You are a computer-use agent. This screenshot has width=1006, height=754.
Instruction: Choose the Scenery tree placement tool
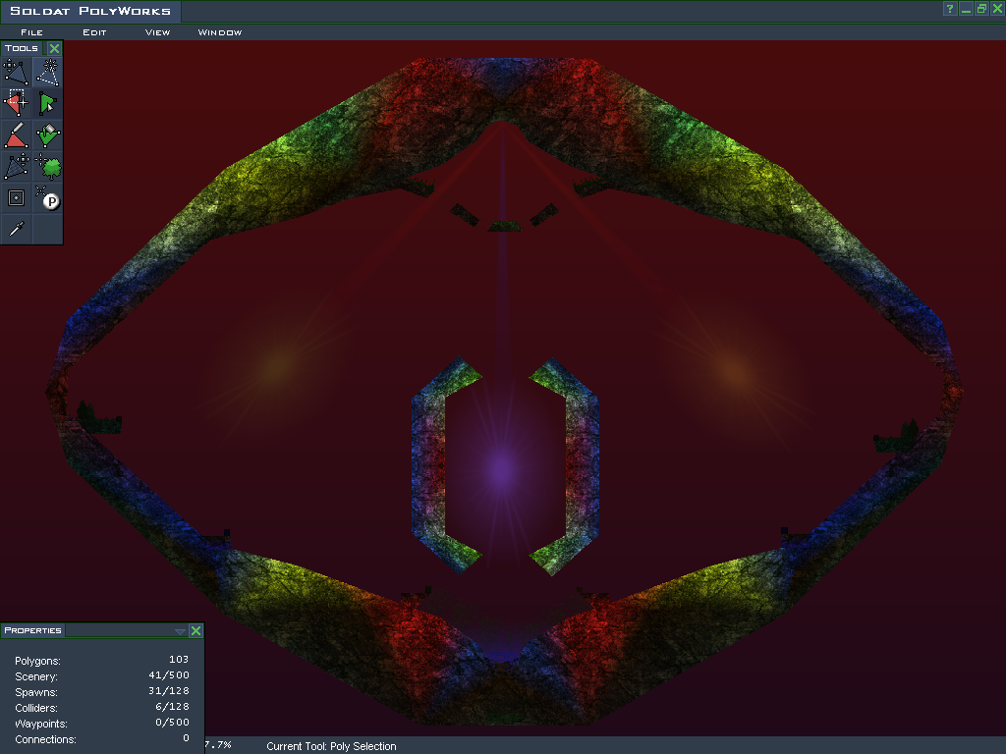coord(48,166)
